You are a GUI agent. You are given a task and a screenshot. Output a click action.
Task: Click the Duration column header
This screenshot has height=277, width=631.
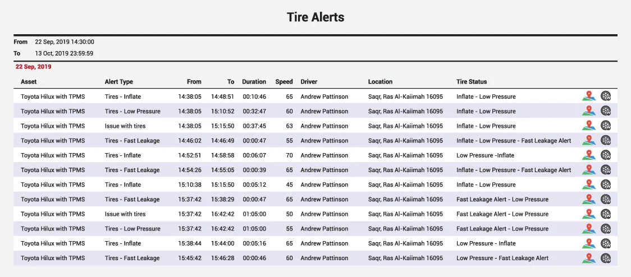[x=254, y=82]
